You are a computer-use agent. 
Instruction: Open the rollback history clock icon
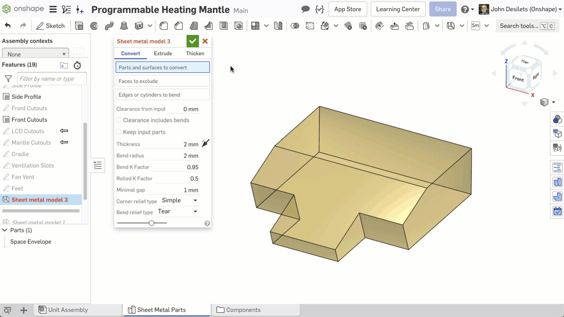[x=77, y=65]
